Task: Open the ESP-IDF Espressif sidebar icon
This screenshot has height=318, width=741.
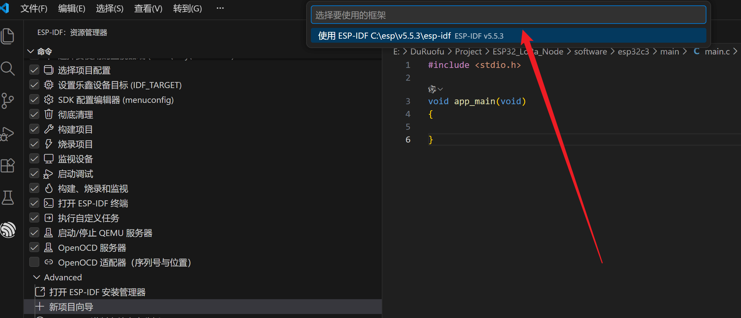Action: click(x=8, y=230)
